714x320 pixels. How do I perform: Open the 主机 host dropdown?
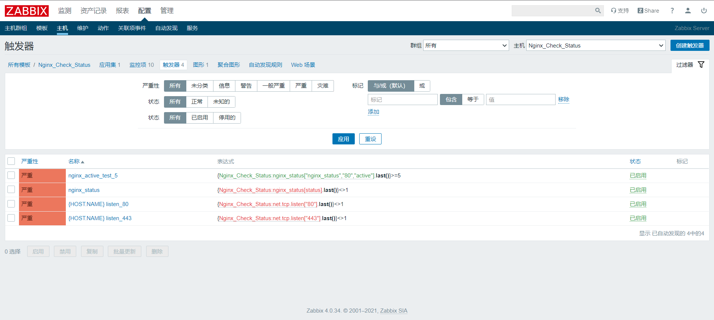click(596, 45)
